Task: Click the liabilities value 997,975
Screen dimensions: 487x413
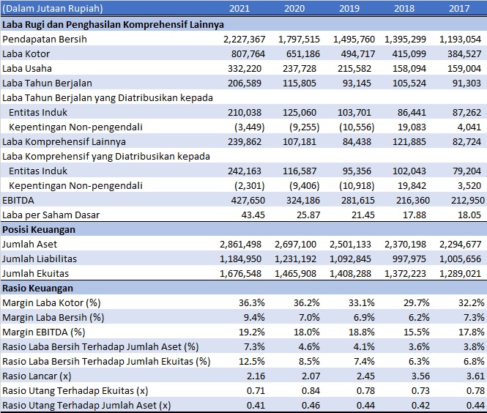Action: pos(409,258)
